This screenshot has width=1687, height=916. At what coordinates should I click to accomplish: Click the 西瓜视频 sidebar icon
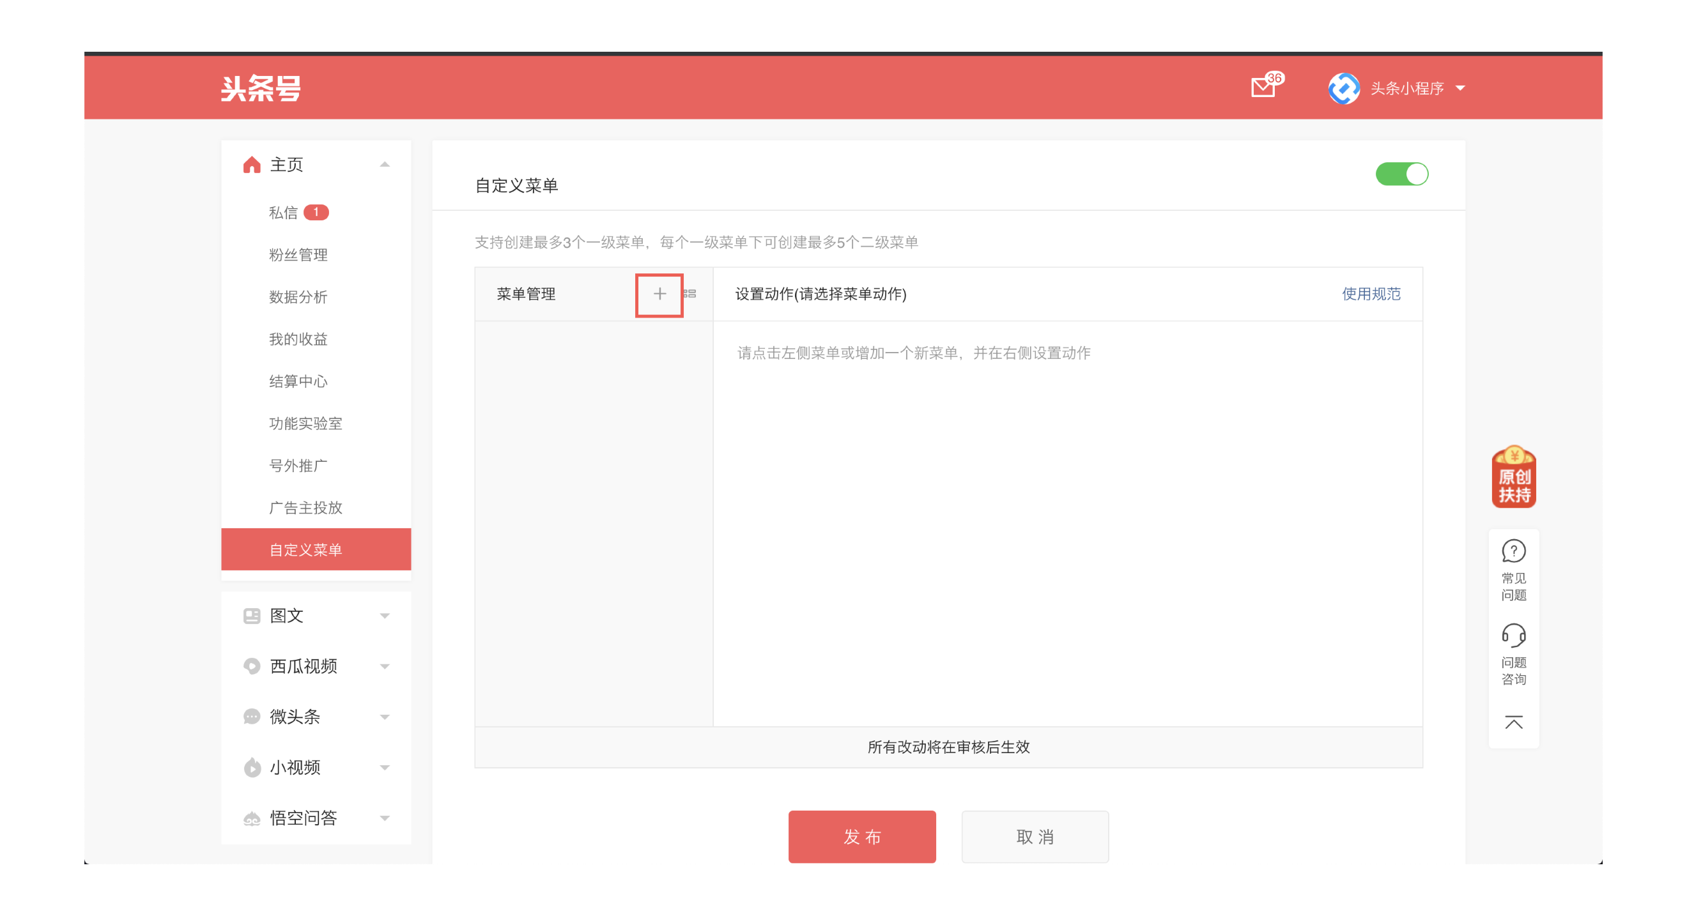tap(252, 666)
